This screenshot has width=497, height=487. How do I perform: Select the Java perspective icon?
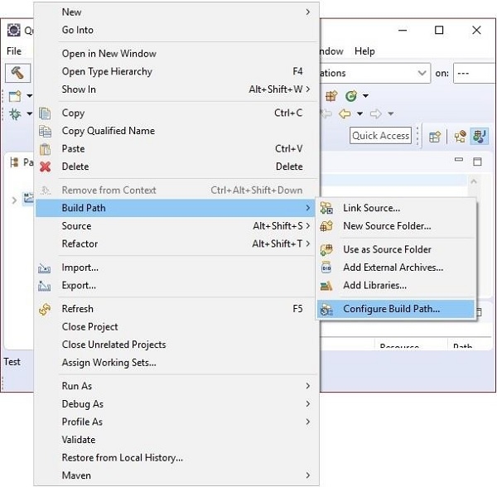click(x=480, y=137)
